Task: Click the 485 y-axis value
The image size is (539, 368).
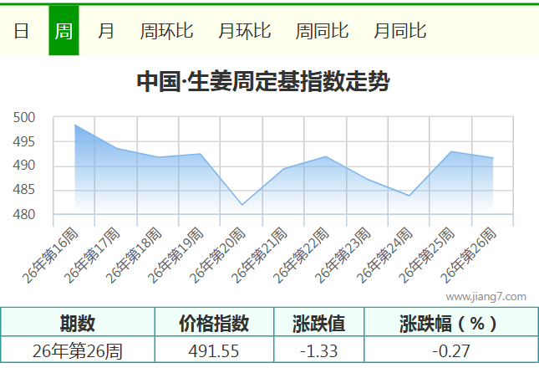Action: click(24, 190)
